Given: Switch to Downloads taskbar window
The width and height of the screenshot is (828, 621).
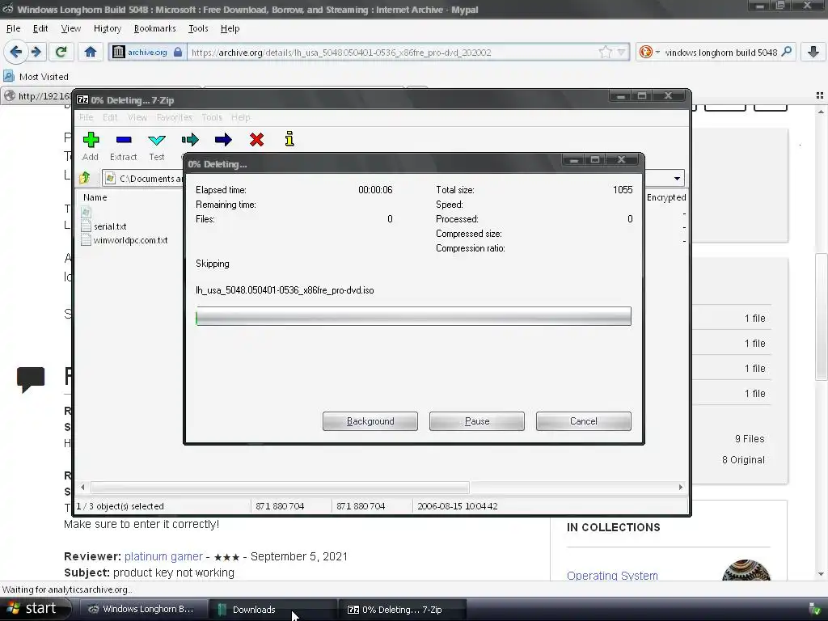Looking at the screenshot, I should pos(272,609).
